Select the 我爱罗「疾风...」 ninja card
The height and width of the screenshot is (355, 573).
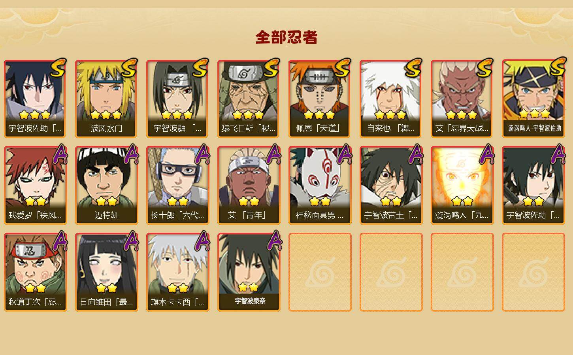pos(35,185)
